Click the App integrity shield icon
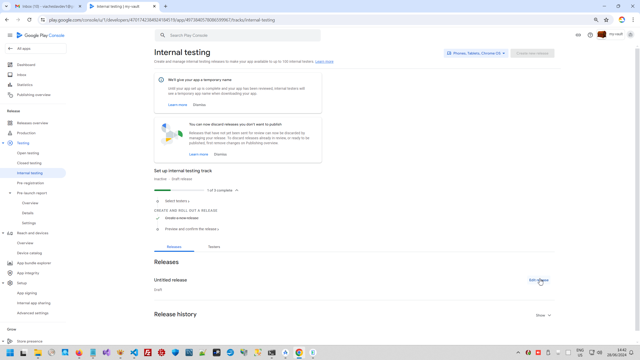This screenshot has height=360, width=640. tap(10, 273)
